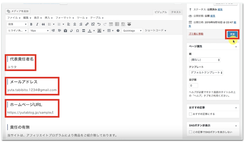Open the 段落 paragraph format dropdown

[17, 24]
